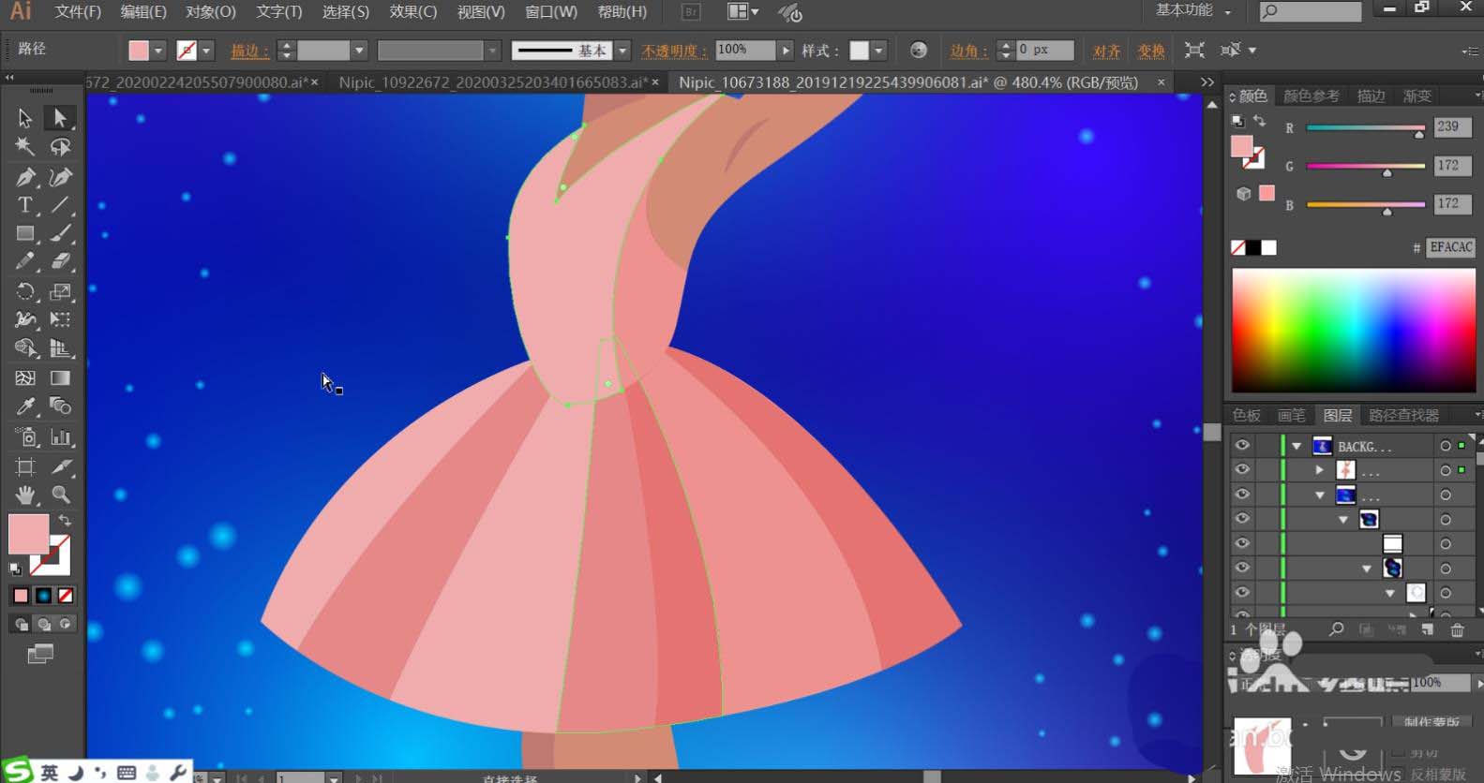Screen dimensions: 1484x783
Task: Open stroke weight dropdown
Action: click(x=359, y=51)
